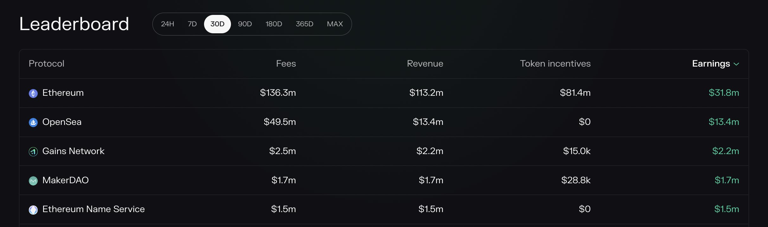The height and width of the screenshot is (227, 768).
Task: Toggle sort direction via Earnings chevron
Action: pos(736,64)
